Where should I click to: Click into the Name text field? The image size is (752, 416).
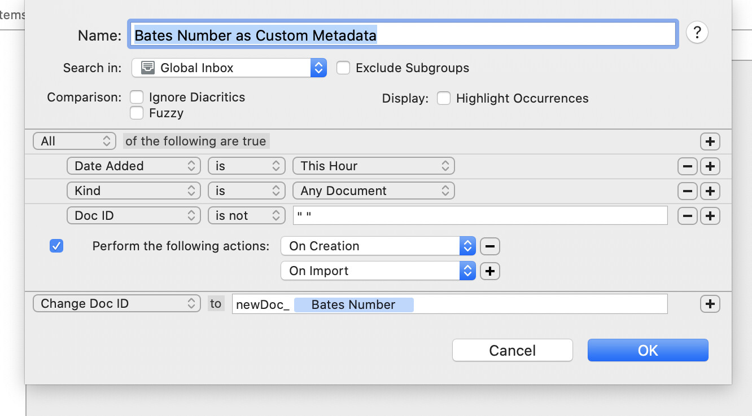(404, 36)
